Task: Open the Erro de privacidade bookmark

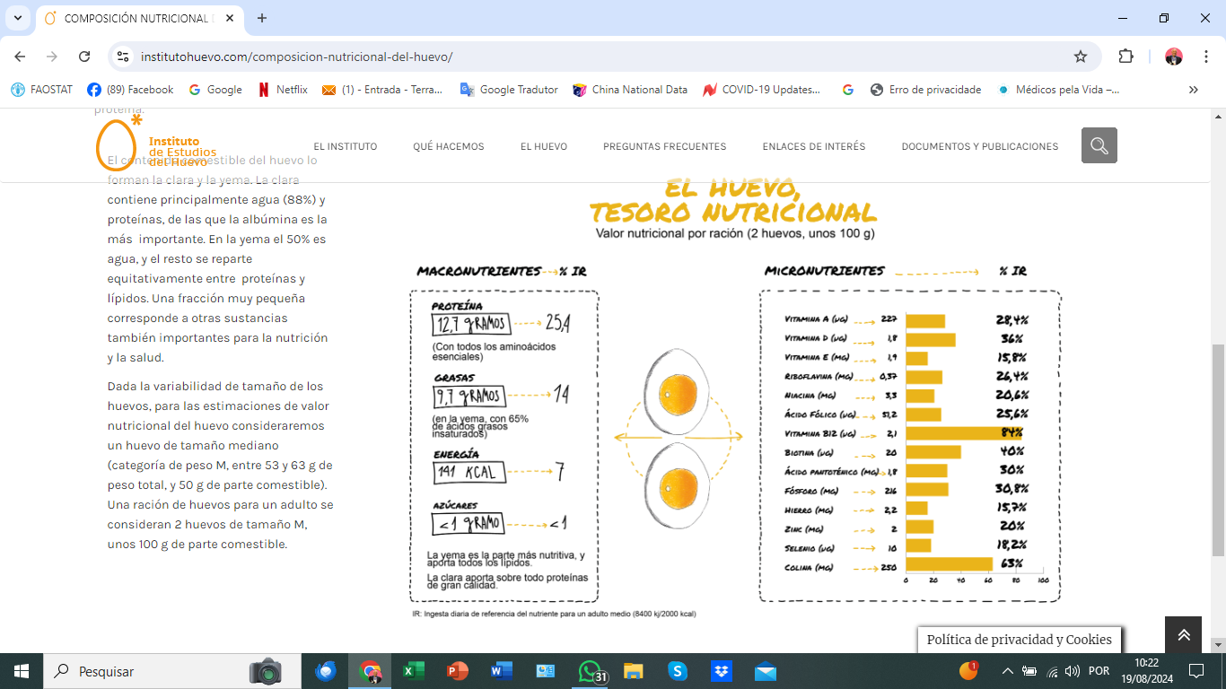Action: pos(926,90)
